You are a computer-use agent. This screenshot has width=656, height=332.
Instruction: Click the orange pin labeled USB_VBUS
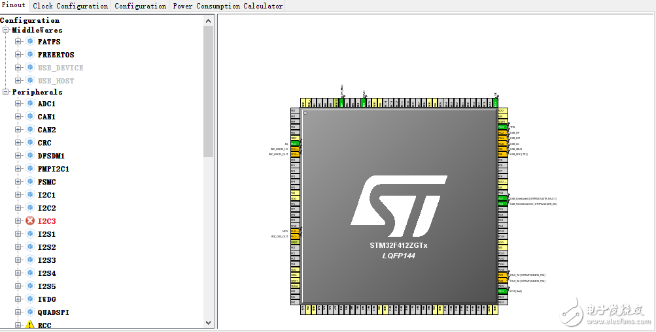pyautogui.click(x=502, y=149)
